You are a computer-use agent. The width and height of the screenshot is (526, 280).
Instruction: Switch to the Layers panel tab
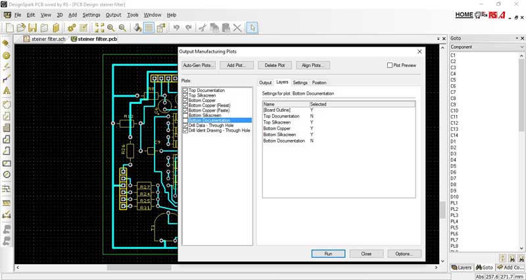click(x=462, y=268)
